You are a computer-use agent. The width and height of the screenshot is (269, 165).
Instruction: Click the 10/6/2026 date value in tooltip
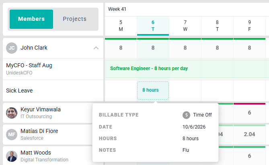(194, 127)
